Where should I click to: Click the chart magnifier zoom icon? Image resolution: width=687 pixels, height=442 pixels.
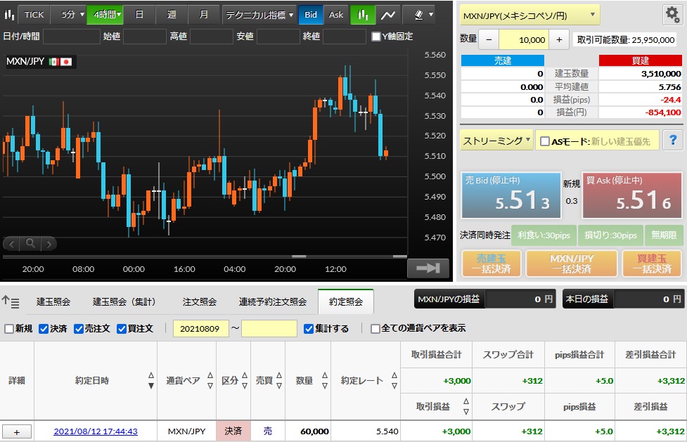pyautogui.click(x=30, y=243)
